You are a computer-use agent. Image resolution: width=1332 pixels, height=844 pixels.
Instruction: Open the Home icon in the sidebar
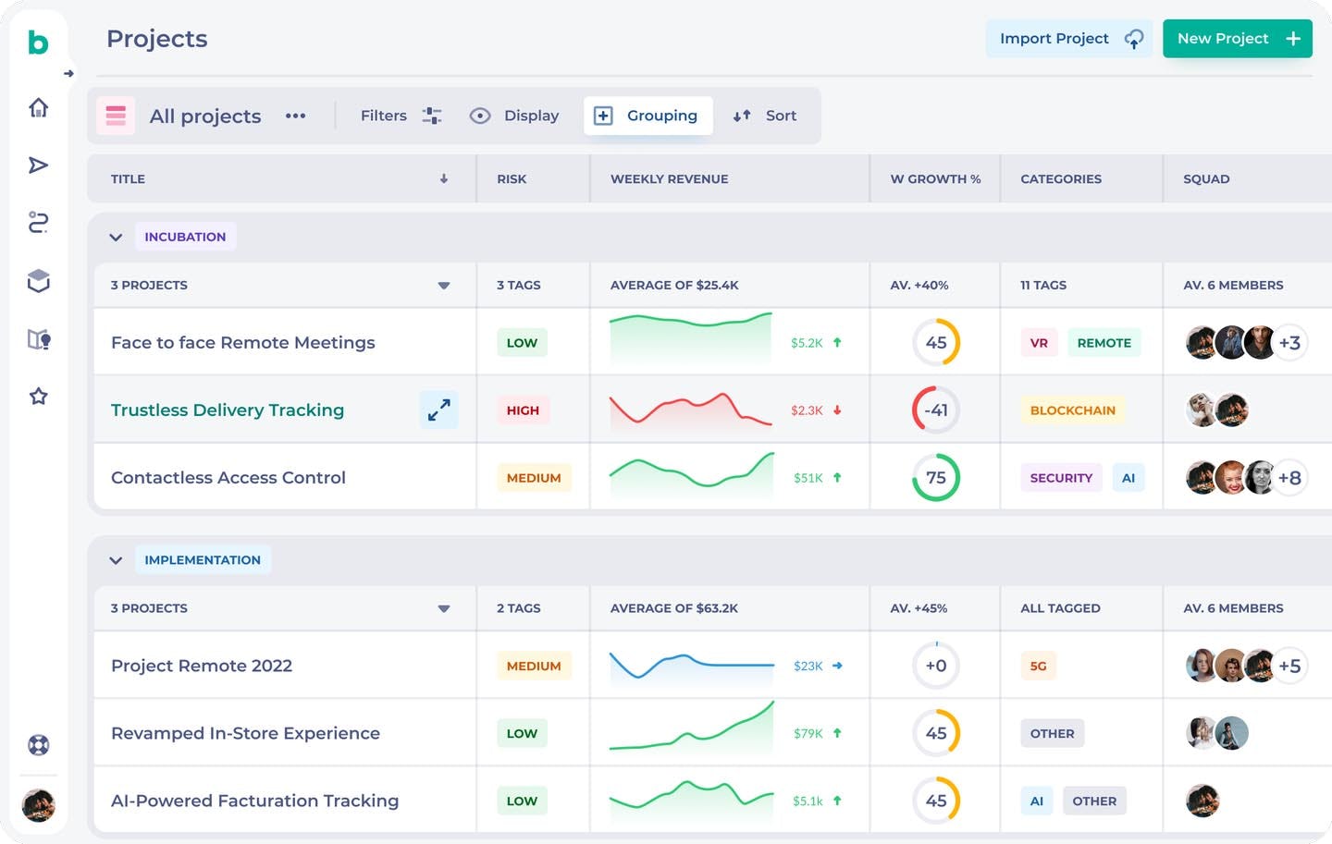[x=38, y=107]
